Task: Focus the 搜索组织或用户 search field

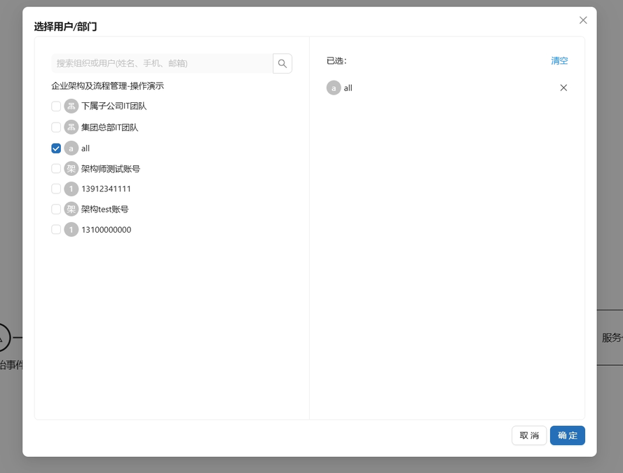Action: [162, 64]
